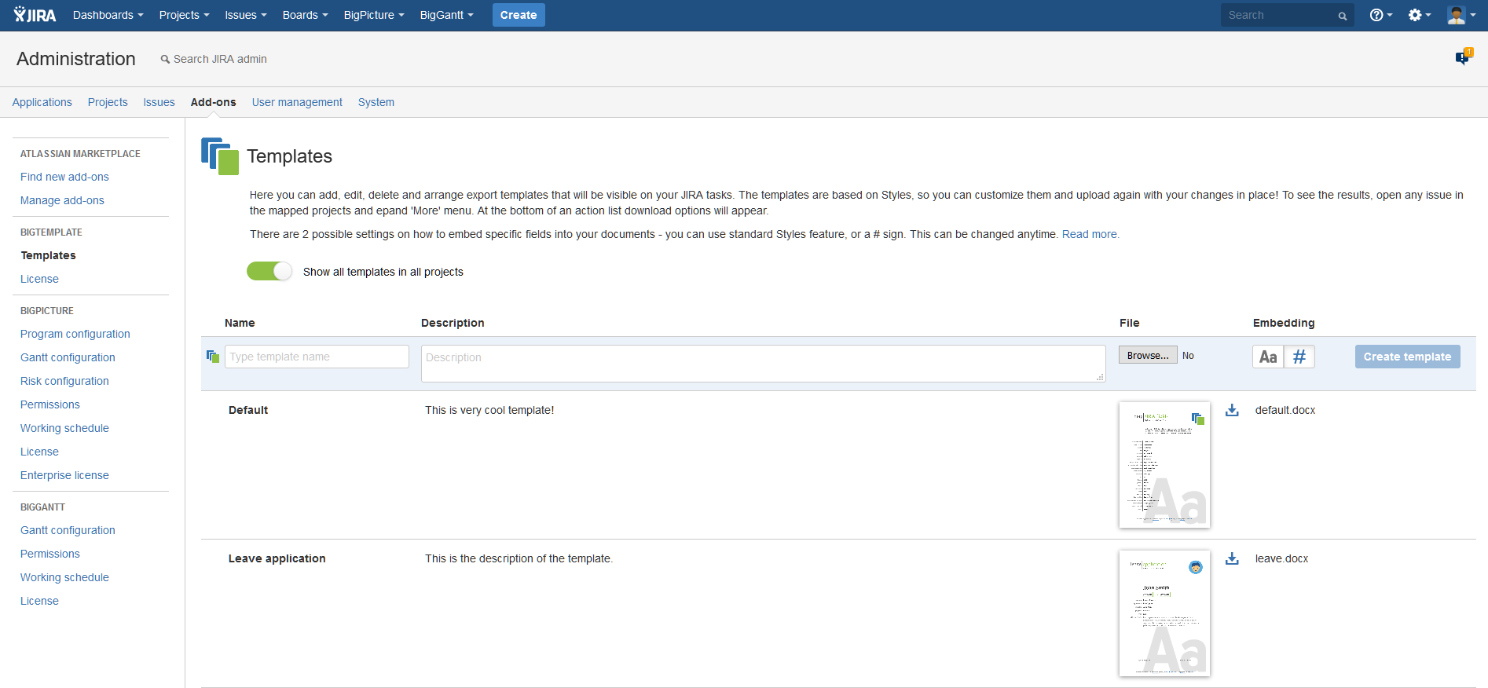Open Find new add-ons link
Screen dimensions: 1488x688
pos(64,177)
